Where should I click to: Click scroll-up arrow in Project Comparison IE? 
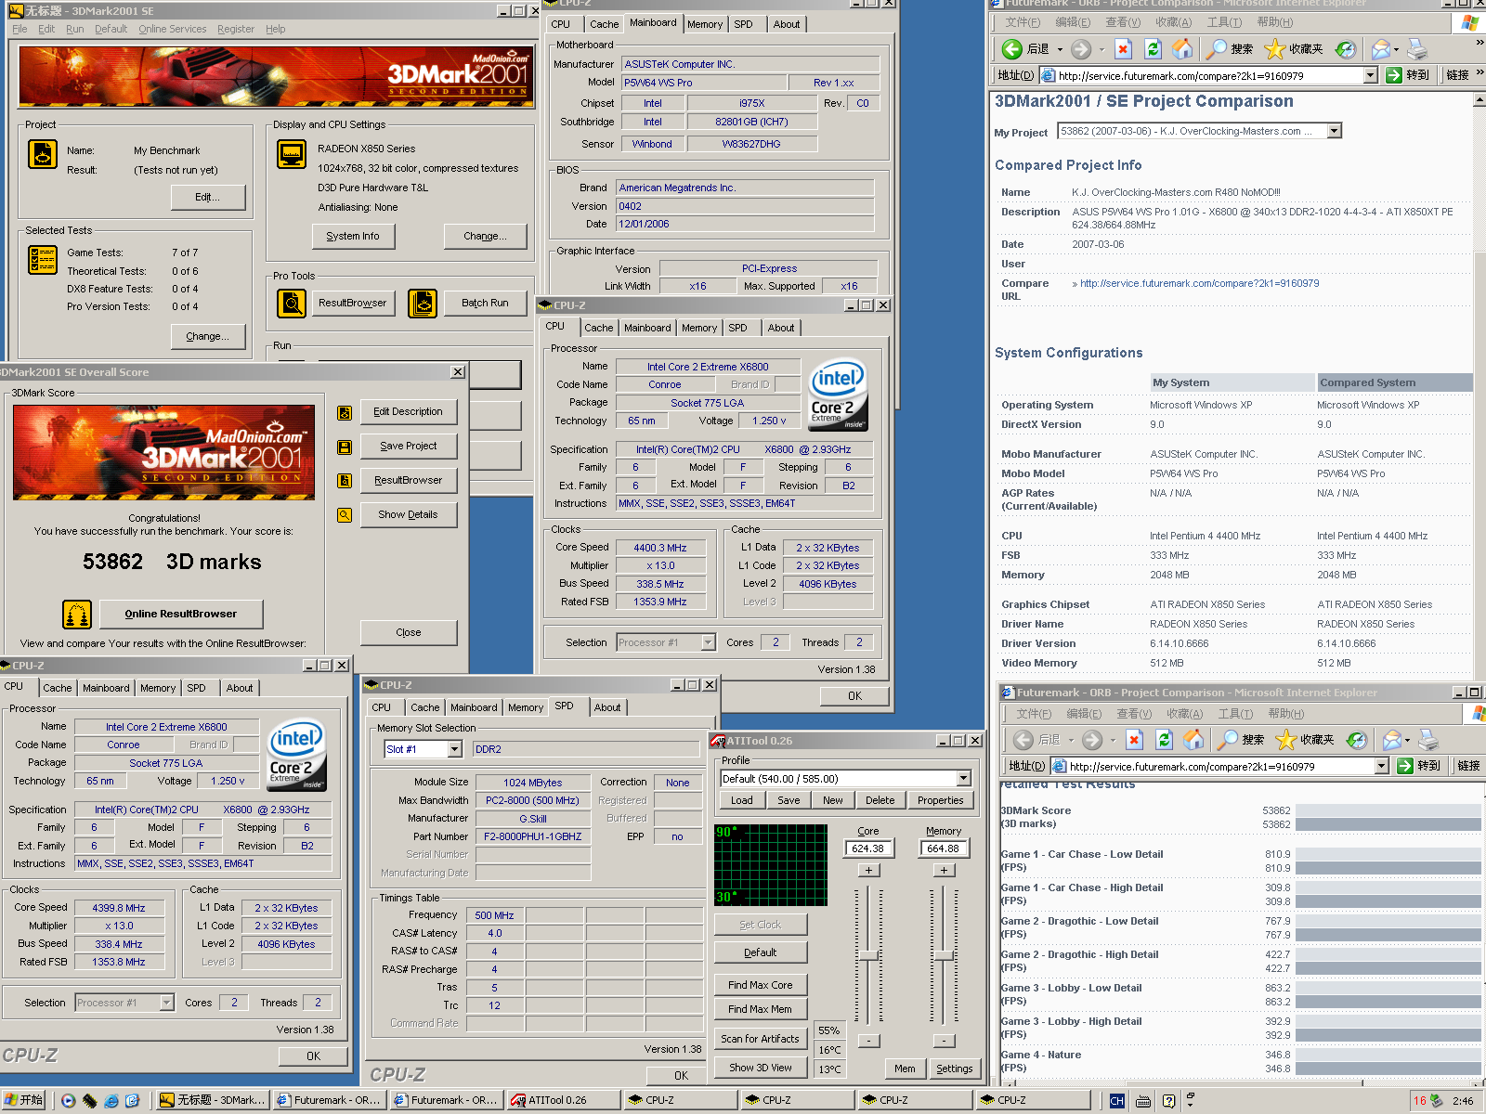coord(1479,99)
